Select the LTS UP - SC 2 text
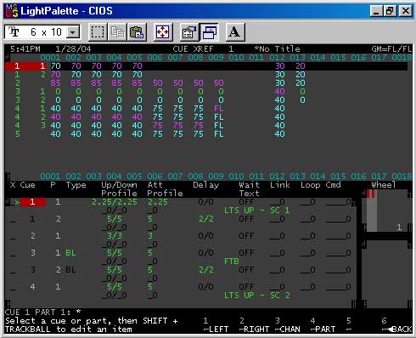416x338 pixels. click(257, 296)
